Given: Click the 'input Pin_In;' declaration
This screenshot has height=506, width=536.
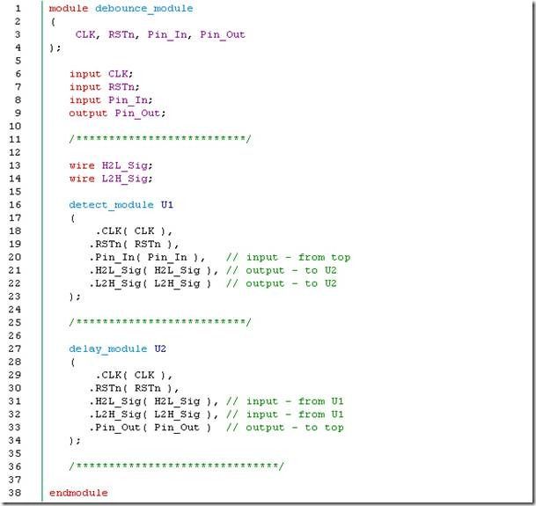Looking at the screenshot, I should pos(111,99).
